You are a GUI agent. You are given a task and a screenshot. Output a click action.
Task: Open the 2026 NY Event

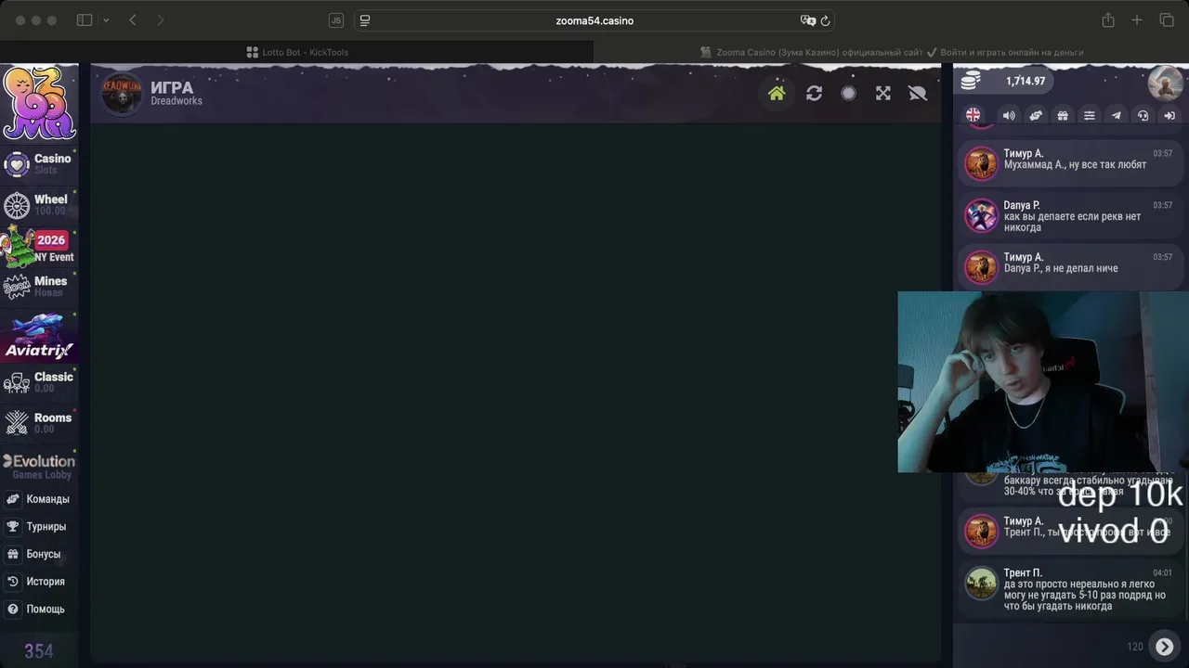pos(38,246)
